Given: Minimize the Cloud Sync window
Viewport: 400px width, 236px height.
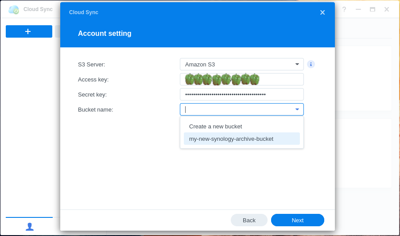Looking at the screenshot, I should coord(358,9).
